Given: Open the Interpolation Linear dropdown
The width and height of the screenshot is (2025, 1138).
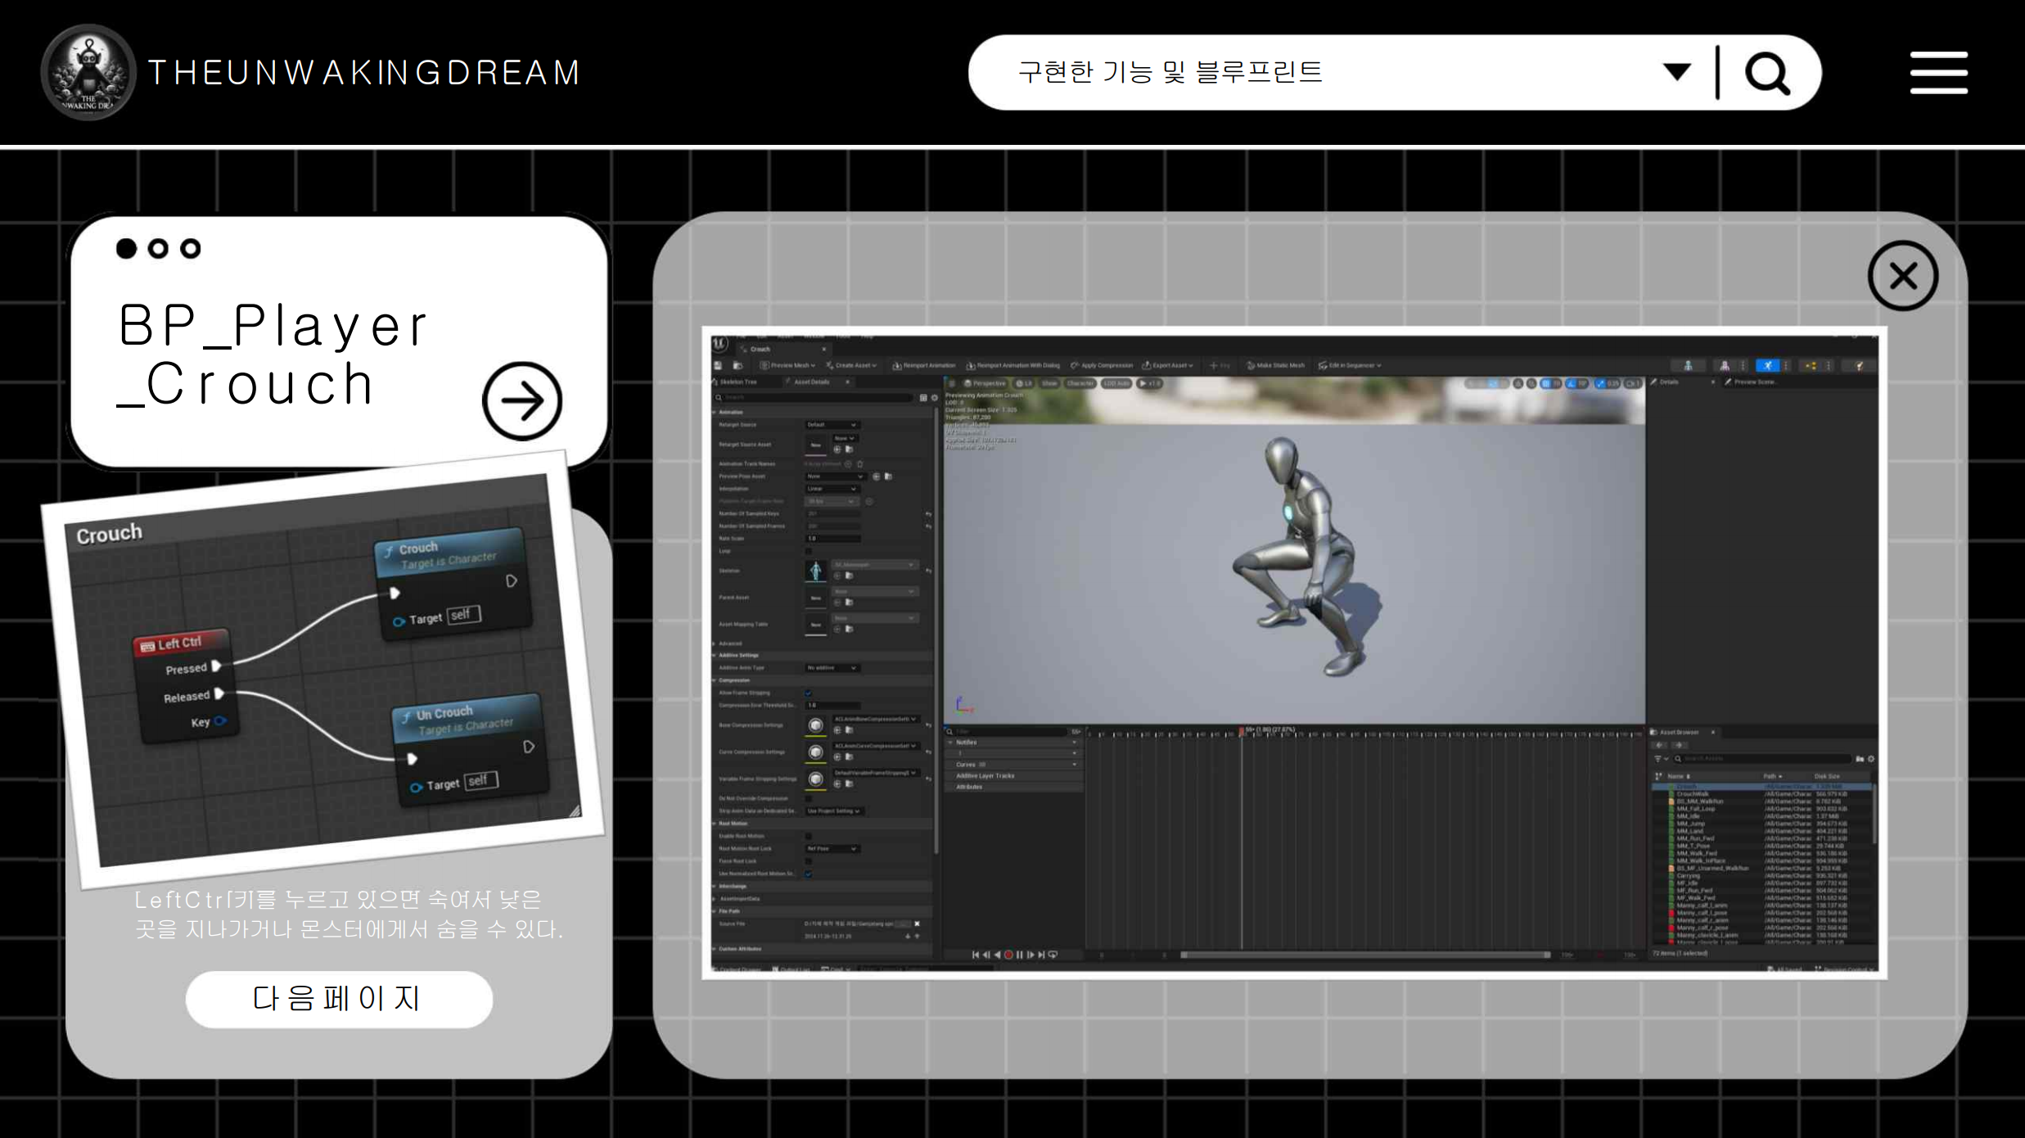Looking at the screenshot, I should point(832,489).
